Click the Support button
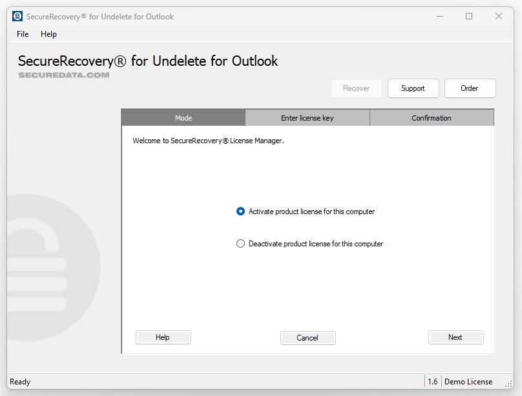 click(x=413, y=88)
